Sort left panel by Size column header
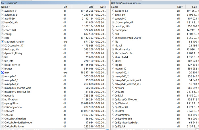This screenshot has height=130, width=199. [83, 7]
